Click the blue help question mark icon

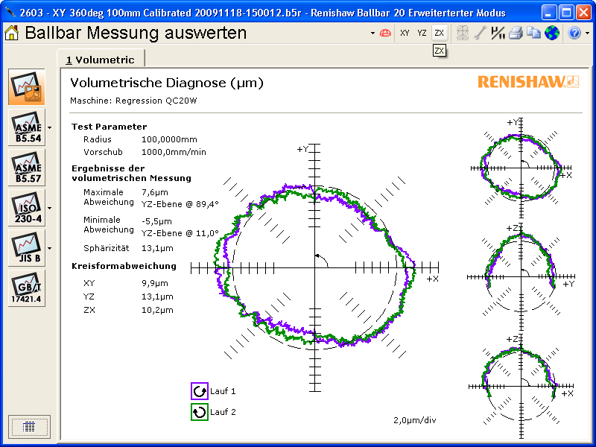(x=574, y=33)
